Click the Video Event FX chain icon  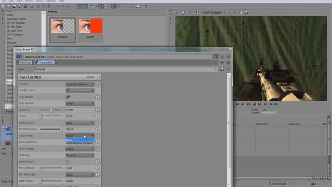click(19, 57)
